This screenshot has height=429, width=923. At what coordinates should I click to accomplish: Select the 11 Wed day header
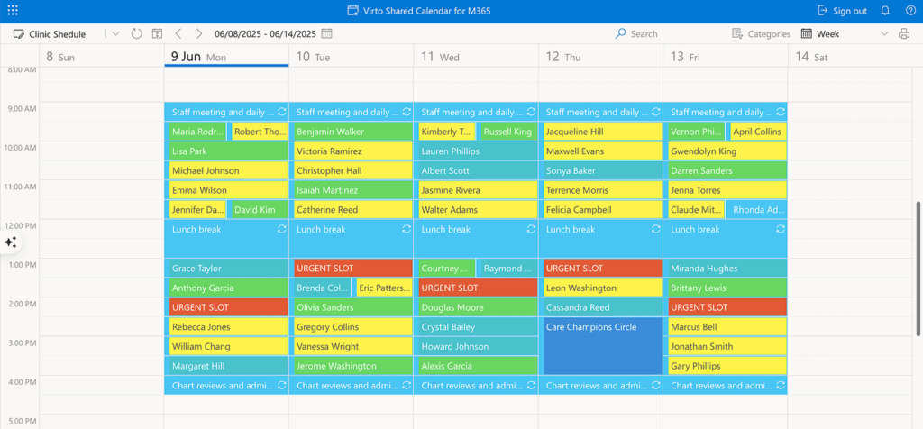click(x=476, y=57)
